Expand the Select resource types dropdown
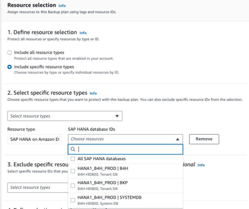The image size is (249, 209). (x=65, y=116)
